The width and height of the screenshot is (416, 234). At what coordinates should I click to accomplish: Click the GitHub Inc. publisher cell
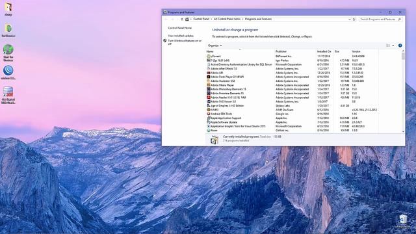point(282,130)
